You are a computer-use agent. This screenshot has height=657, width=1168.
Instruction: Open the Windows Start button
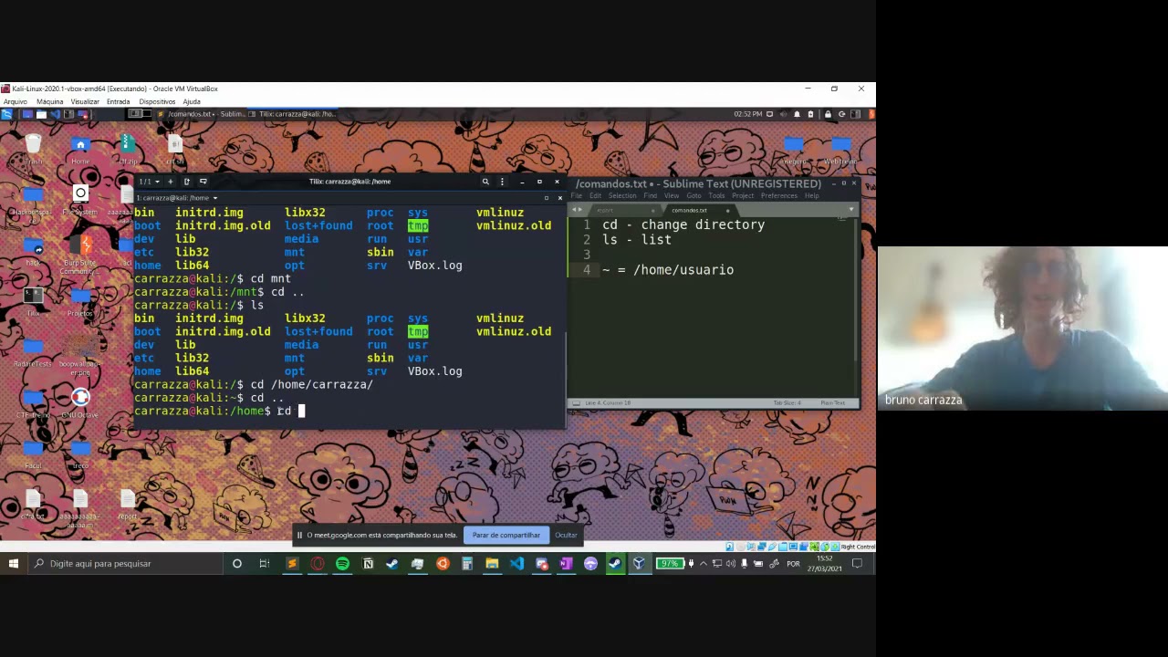[14, 563]
